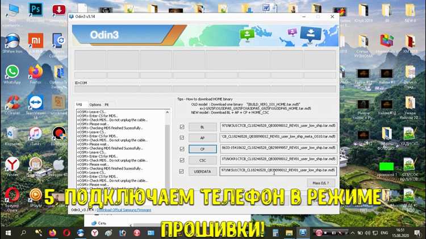Open File Explorer taskbar icon
This screenshot has width=426, height=239.
click(289, 233)
